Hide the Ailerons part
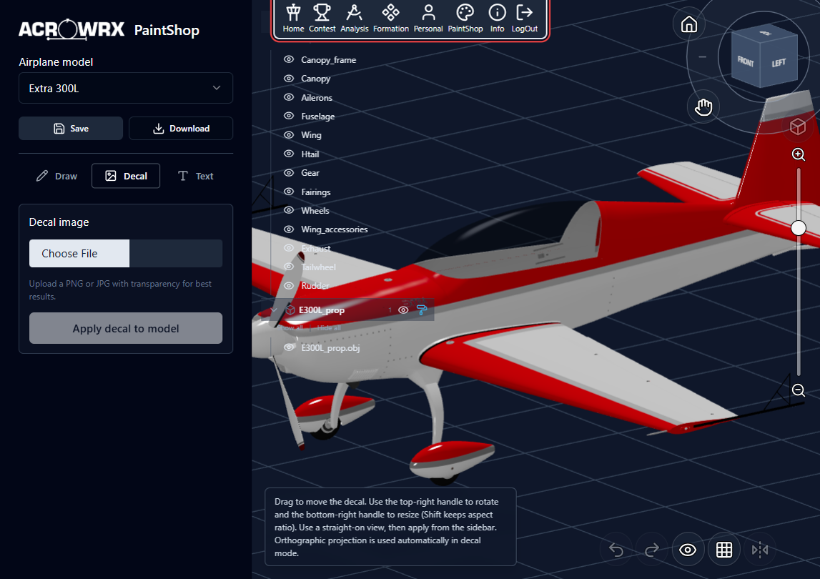 click(x=289, y=97)
